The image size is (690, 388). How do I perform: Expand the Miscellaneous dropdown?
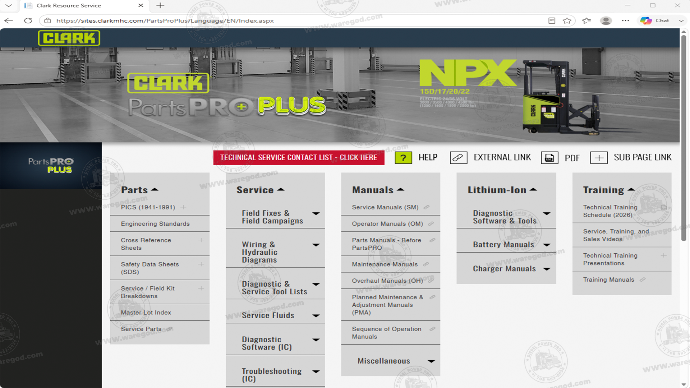coord(431,361)
